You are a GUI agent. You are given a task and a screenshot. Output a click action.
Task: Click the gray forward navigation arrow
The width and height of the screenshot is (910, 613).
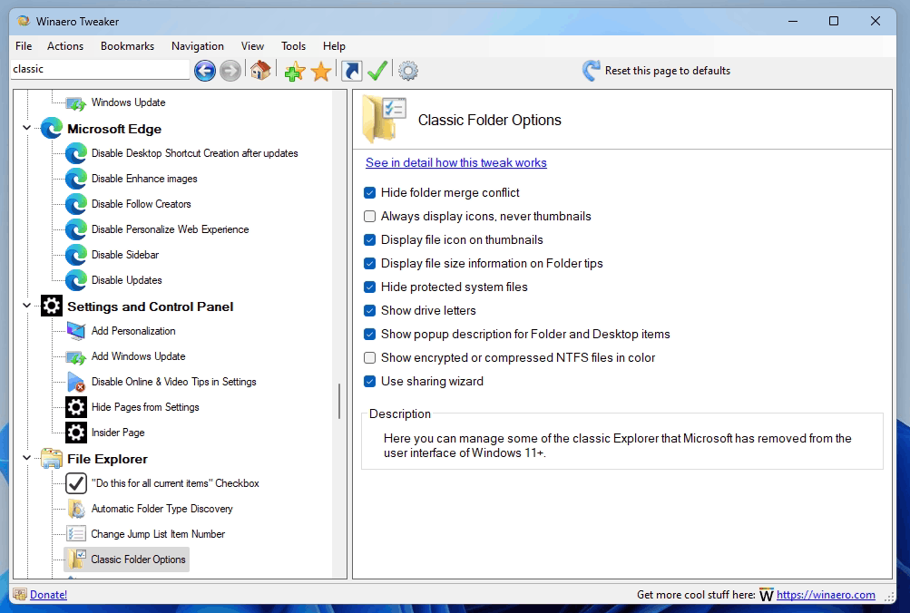pyautogui.click(x=230, y=71)
